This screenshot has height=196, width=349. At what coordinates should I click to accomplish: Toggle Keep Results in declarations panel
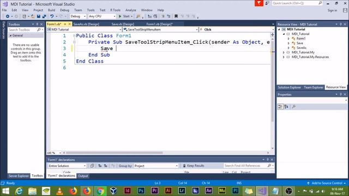click(x=194, y=166)
